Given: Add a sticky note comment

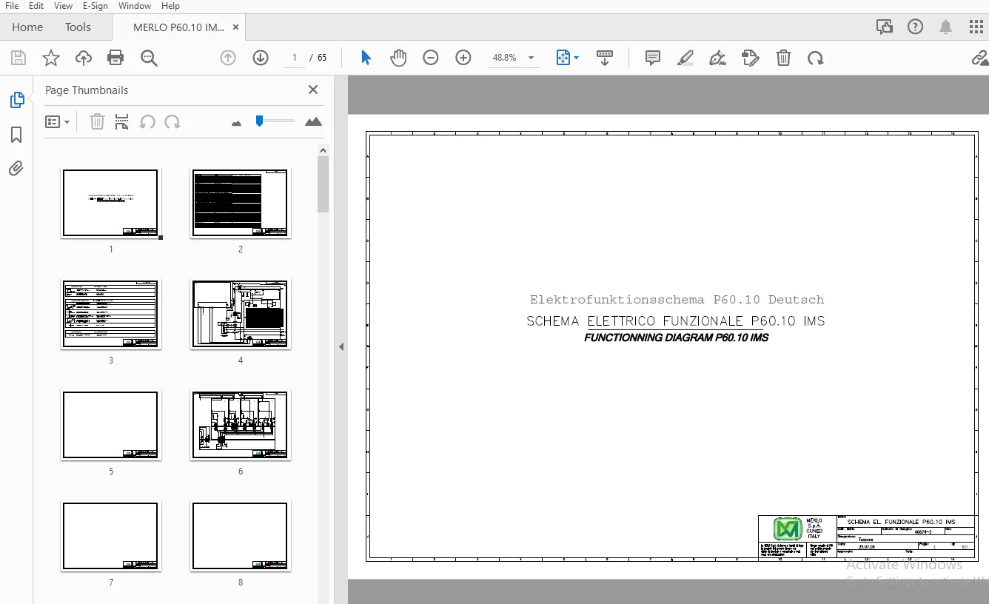Looking at the screenshot, I should pyautogui.click(x=653, y=58).
